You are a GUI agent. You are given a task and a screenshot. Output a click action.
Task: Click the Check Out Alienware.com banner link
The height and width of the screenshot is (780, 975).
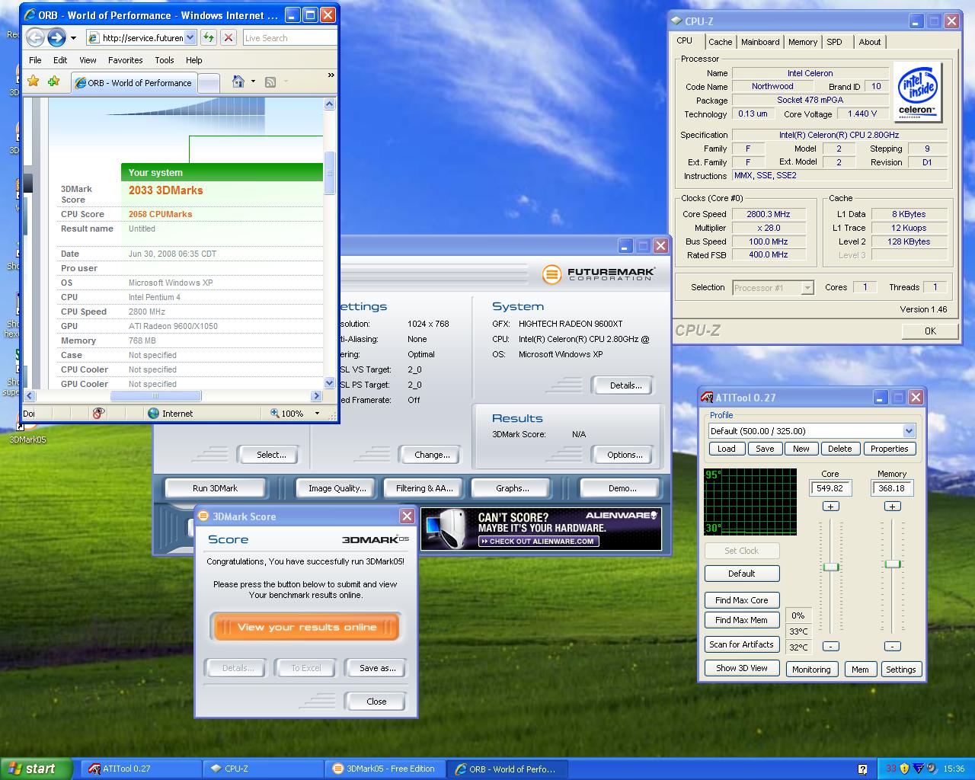(539, 542)
